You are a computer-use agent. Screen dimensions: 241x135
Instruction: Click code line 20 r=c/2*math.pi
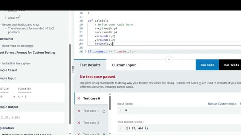106,28
